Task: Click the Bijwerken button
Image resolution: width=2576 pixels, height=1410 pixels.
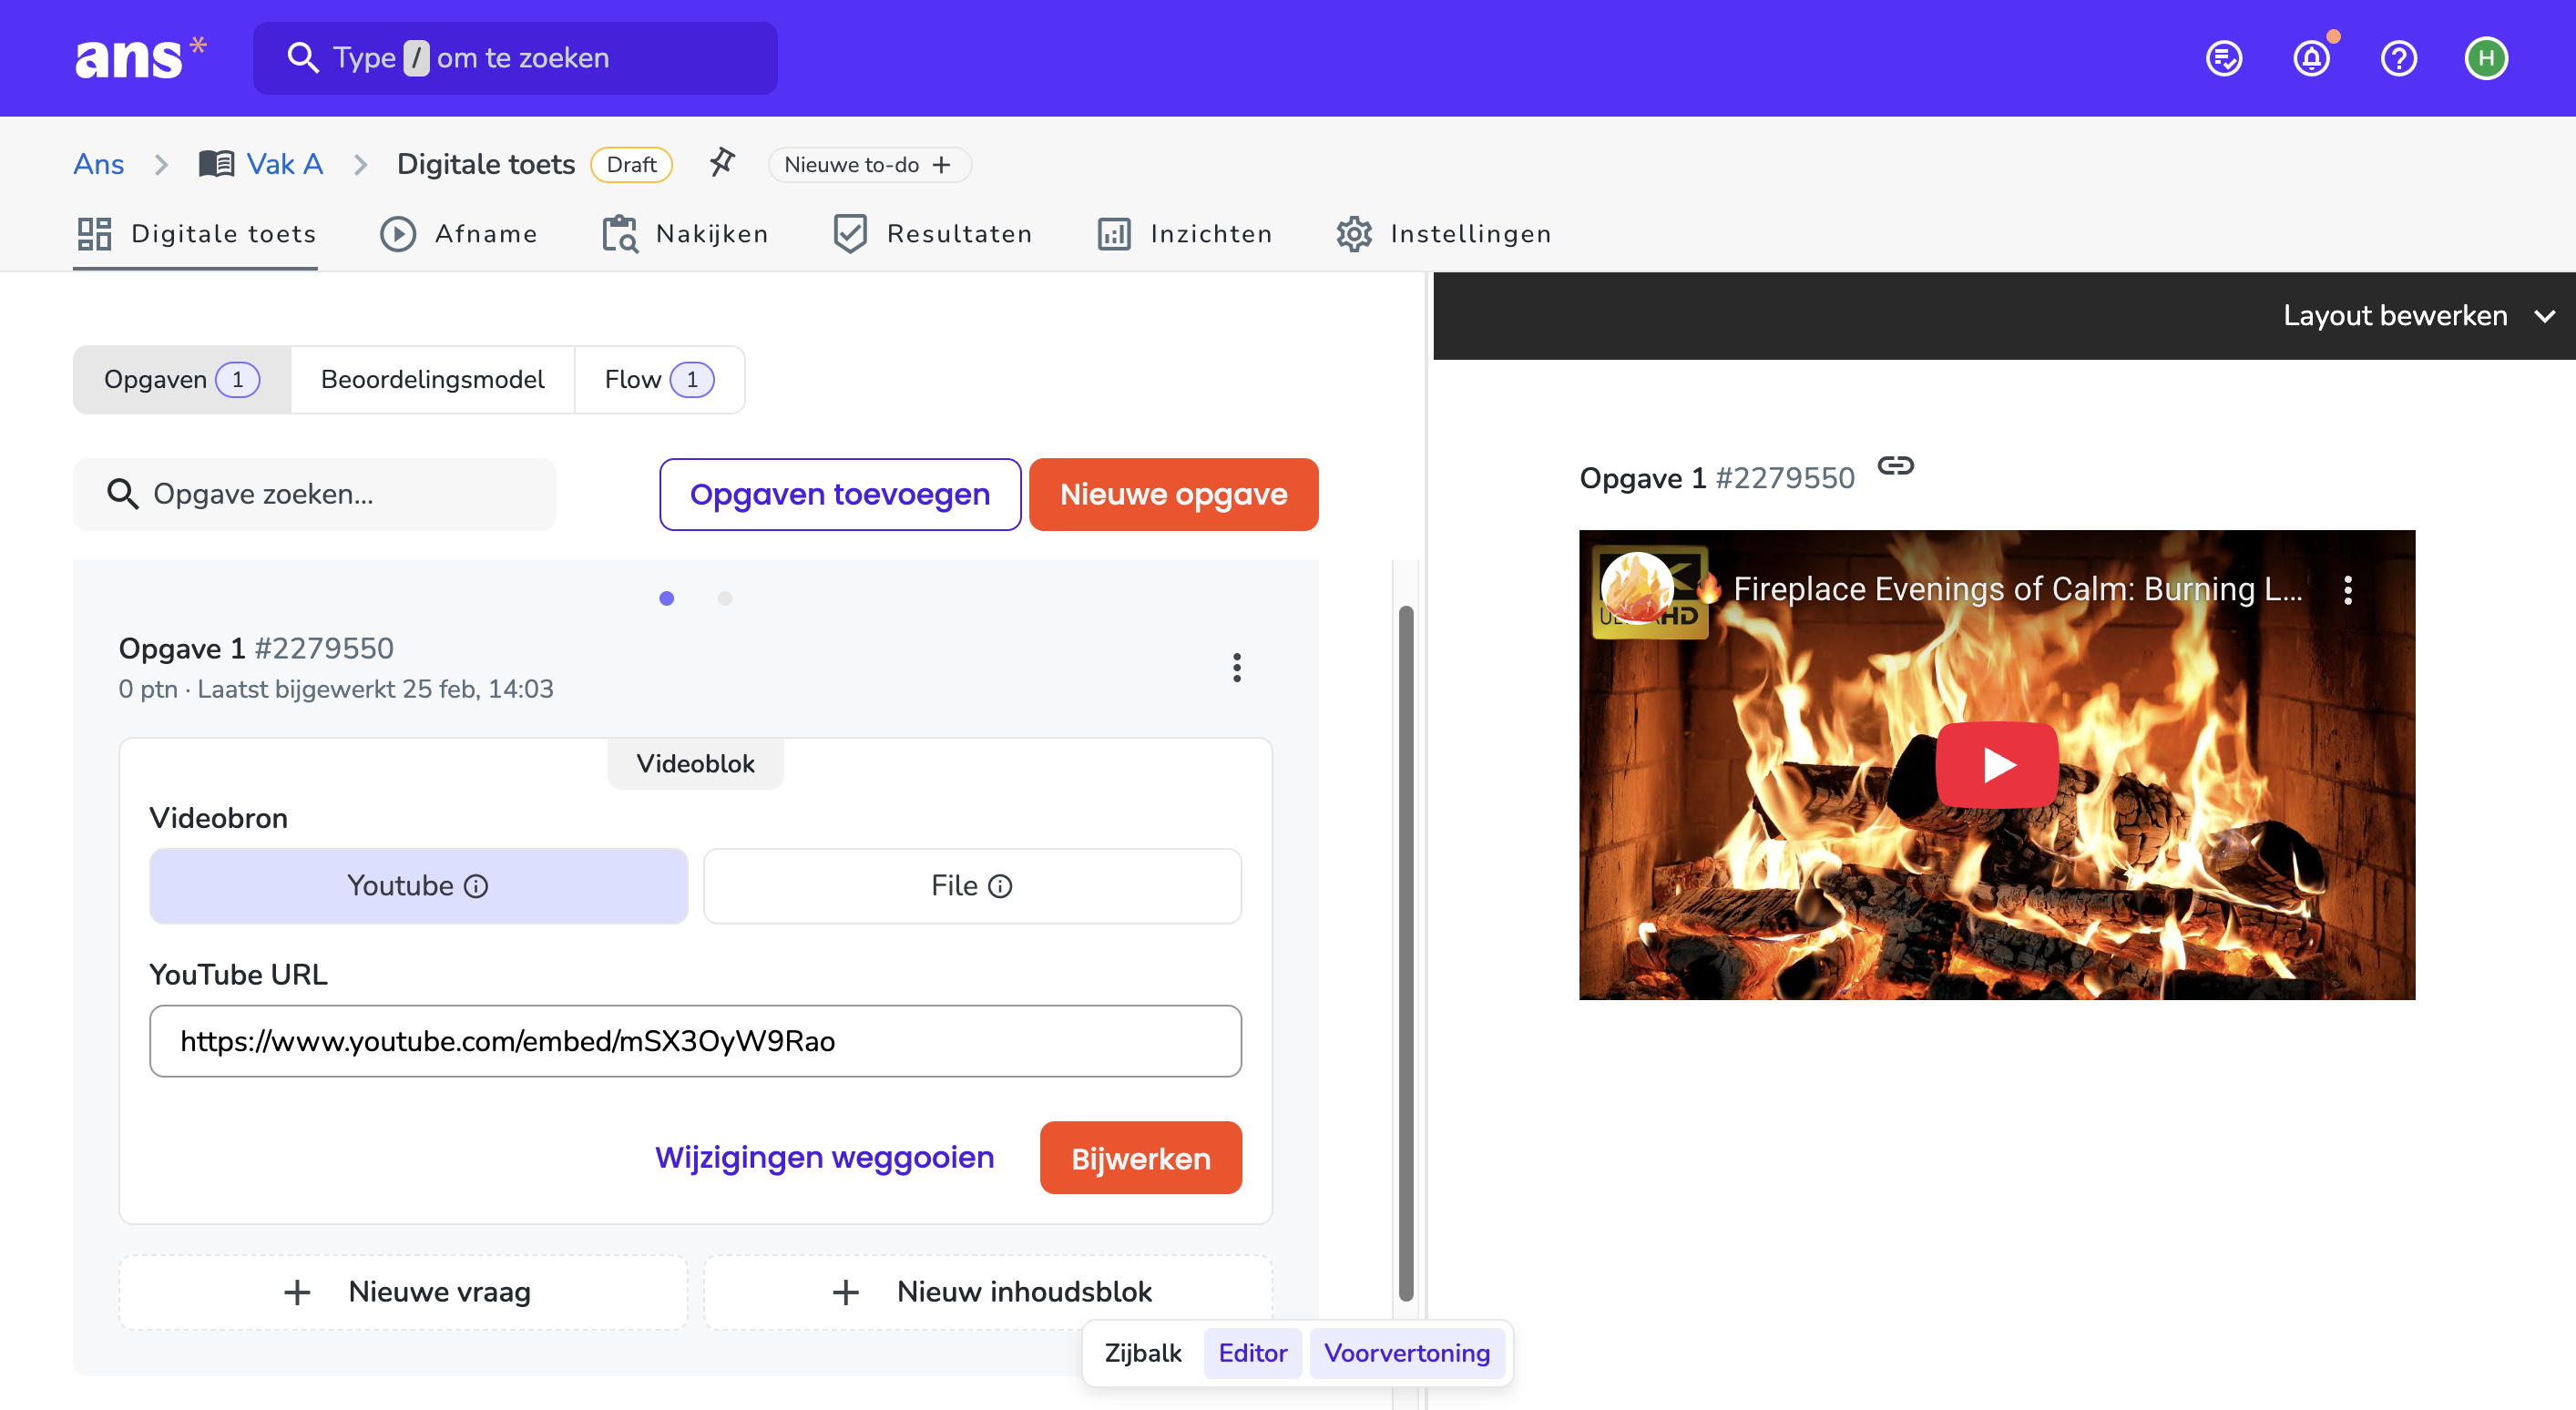Action: click(x=1141, y=1158)
